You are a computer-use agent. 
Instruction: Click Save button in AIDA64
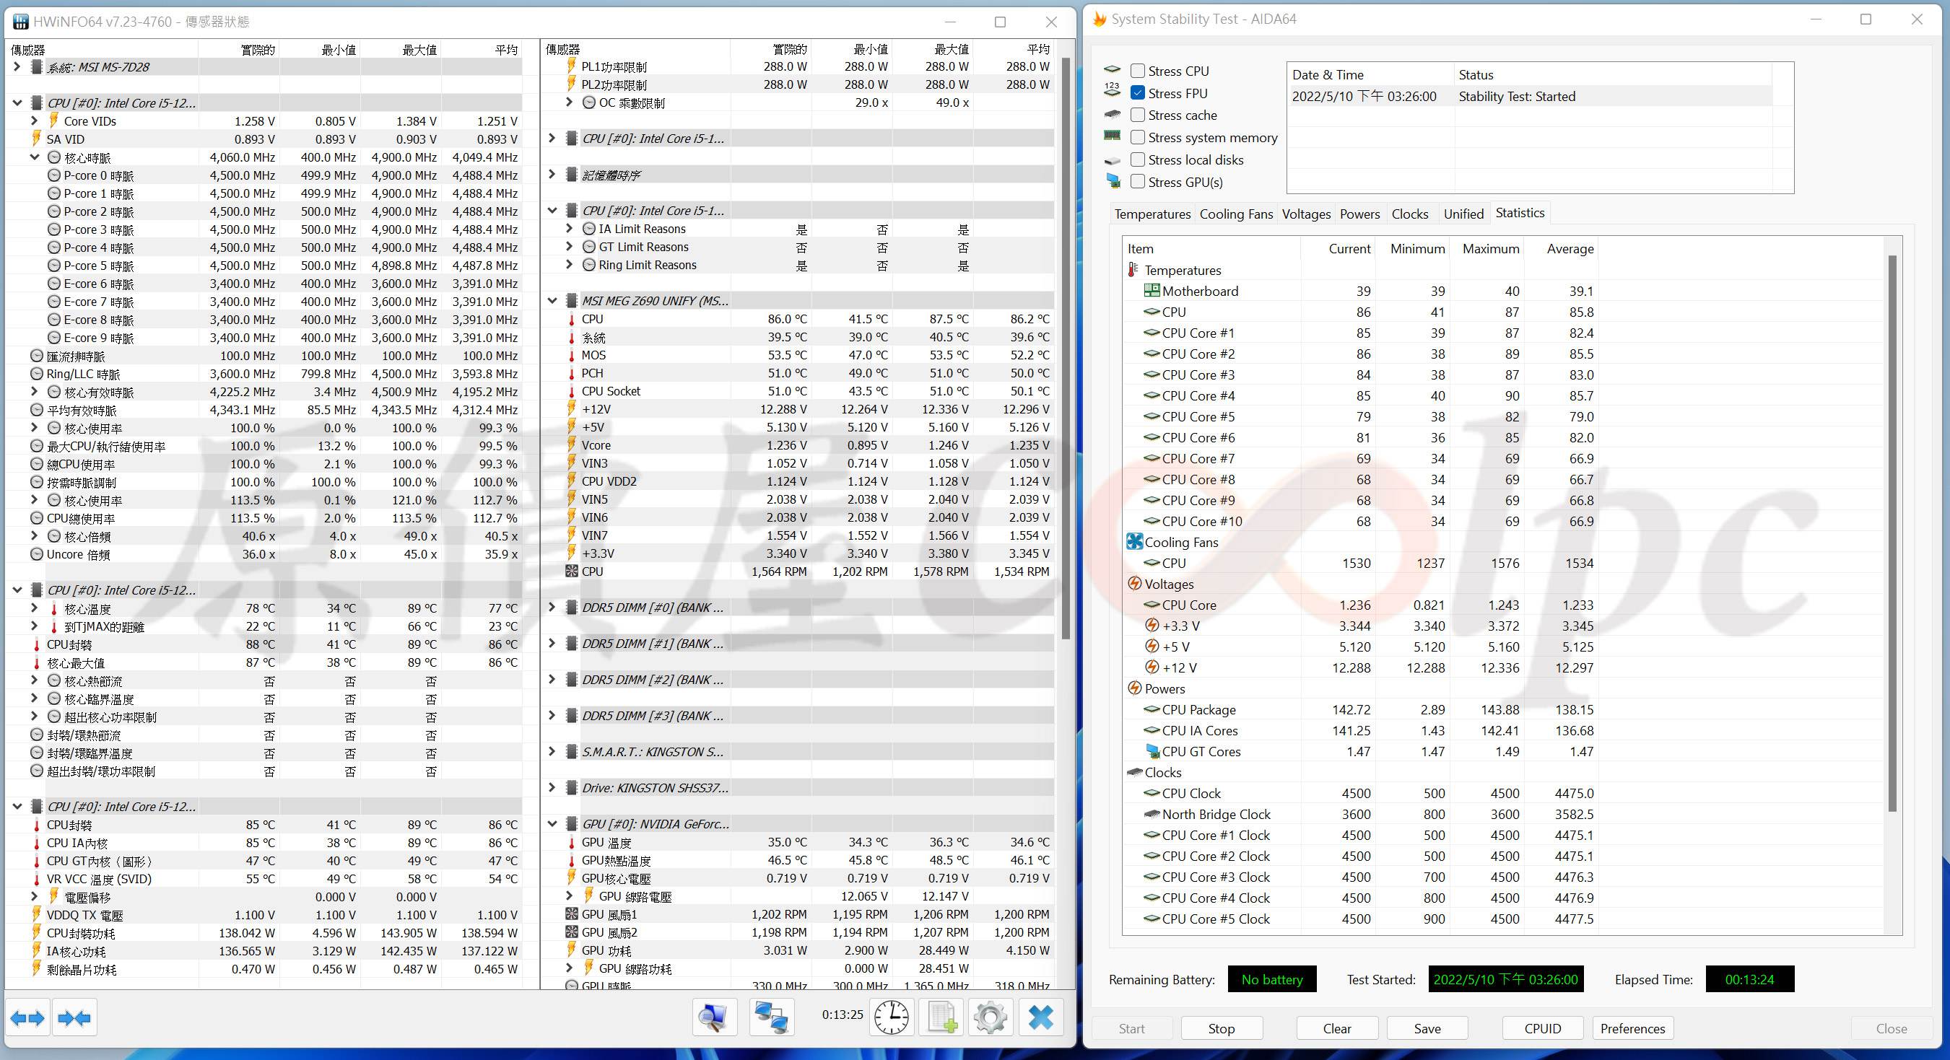coord(1427,1028)
